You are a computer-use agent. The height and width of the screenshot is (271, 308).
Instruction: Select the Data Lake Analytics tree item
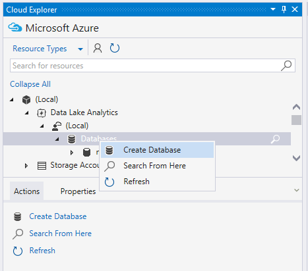coord(84,112)
